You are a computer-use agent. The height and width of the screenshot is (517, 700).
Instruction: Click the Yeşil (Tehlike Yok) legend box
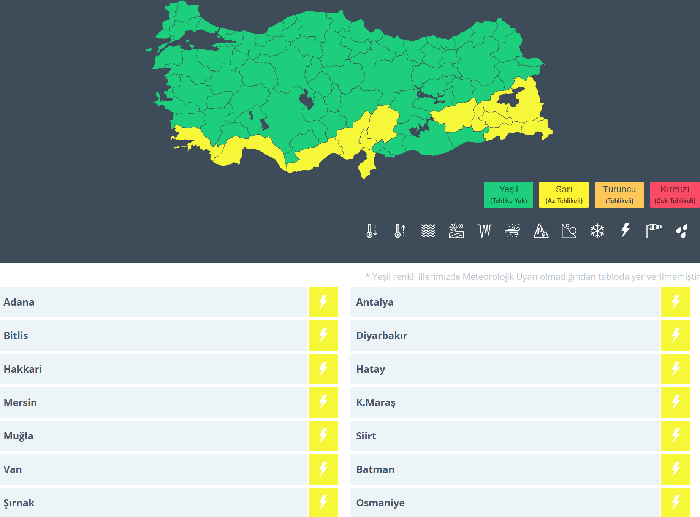[508, 195]
